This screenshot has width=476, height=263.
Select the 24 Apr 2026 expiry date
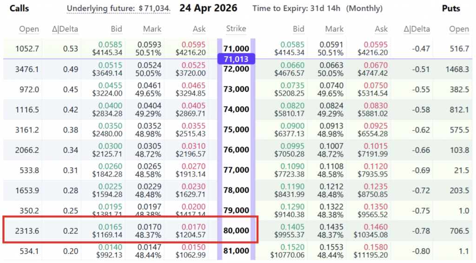pyautogui.click(x=208, y=8)
